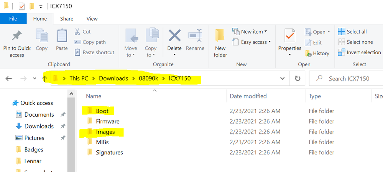Image resolution: width=383 pixels, height=172 pixels.
Task: Open file History
Action: [317, 53]
